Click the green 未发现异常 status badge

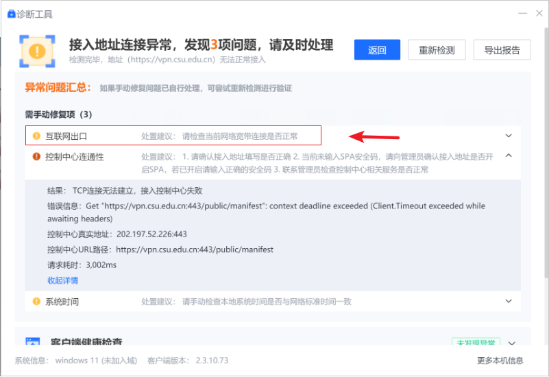[x=476, y=342]
